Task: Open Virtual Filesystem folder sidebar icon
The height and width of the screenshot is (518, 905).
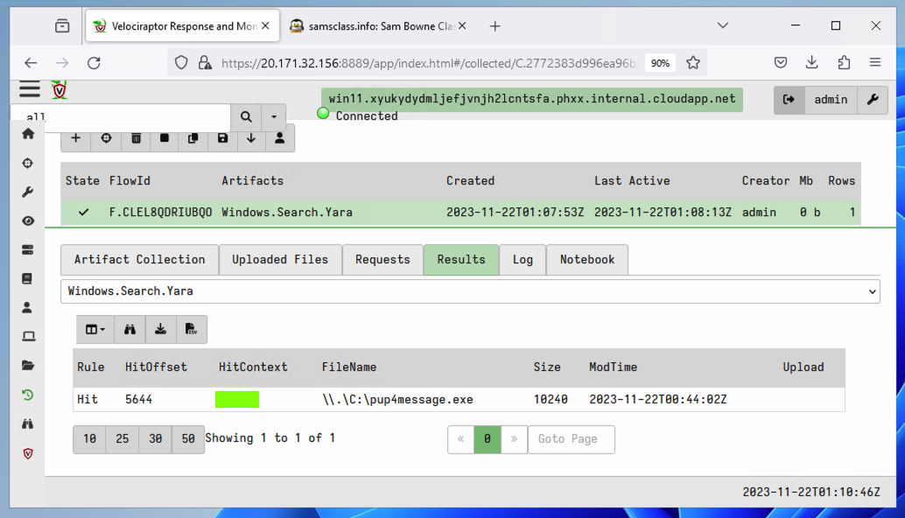Action: click(28, 365)
